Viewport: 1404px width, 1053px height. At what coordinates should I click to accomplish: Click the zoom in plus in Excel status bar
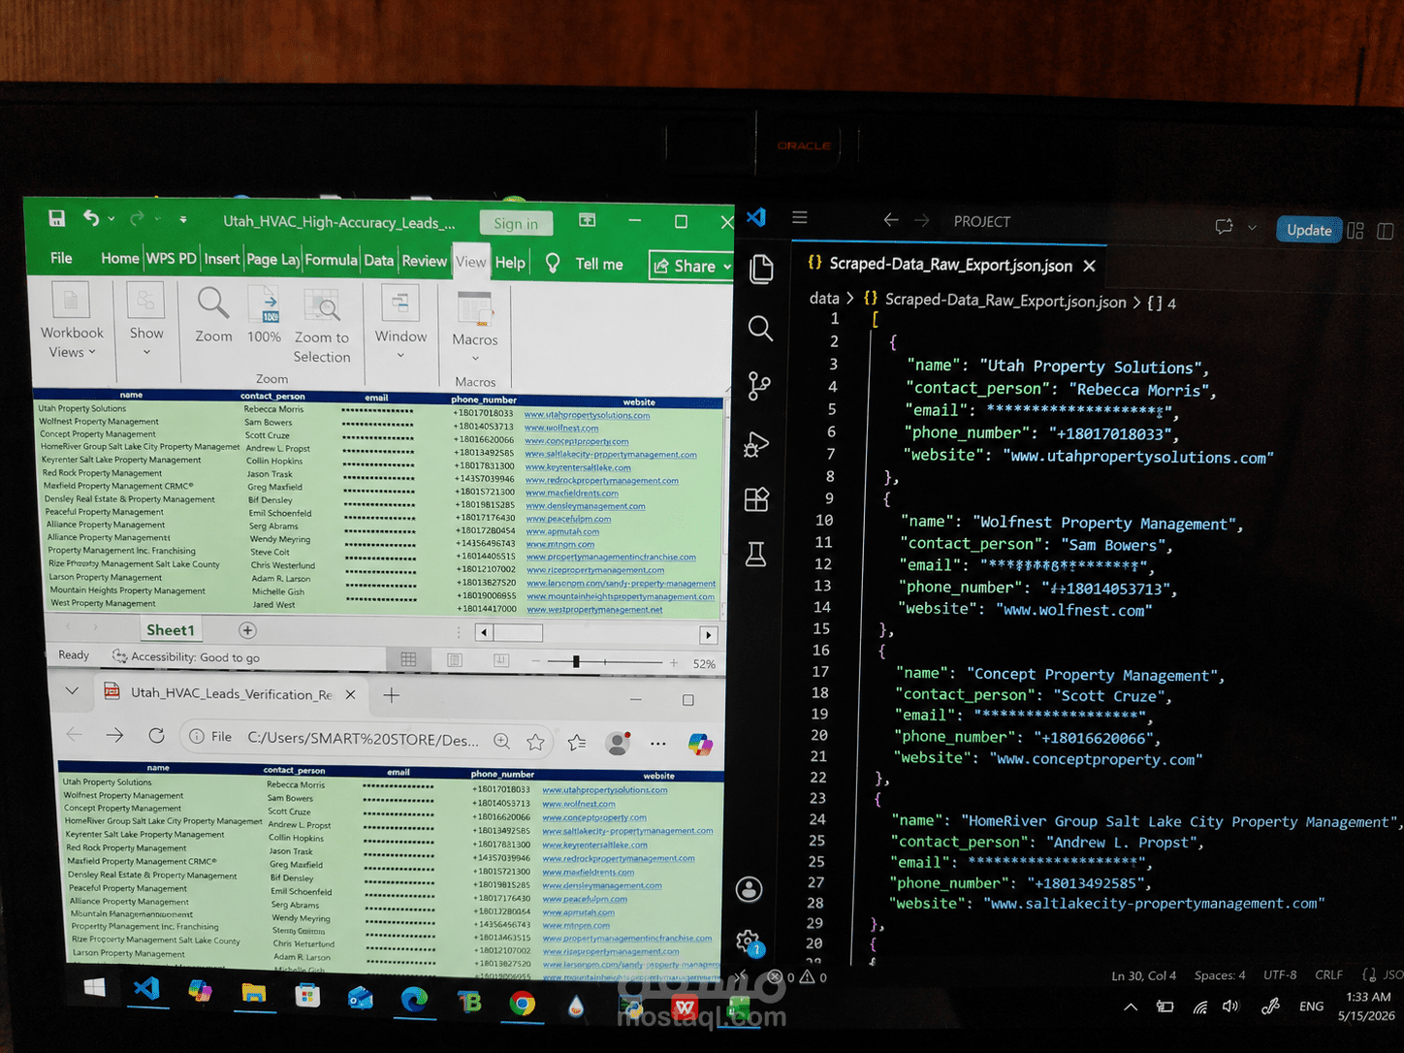point(674,663)
